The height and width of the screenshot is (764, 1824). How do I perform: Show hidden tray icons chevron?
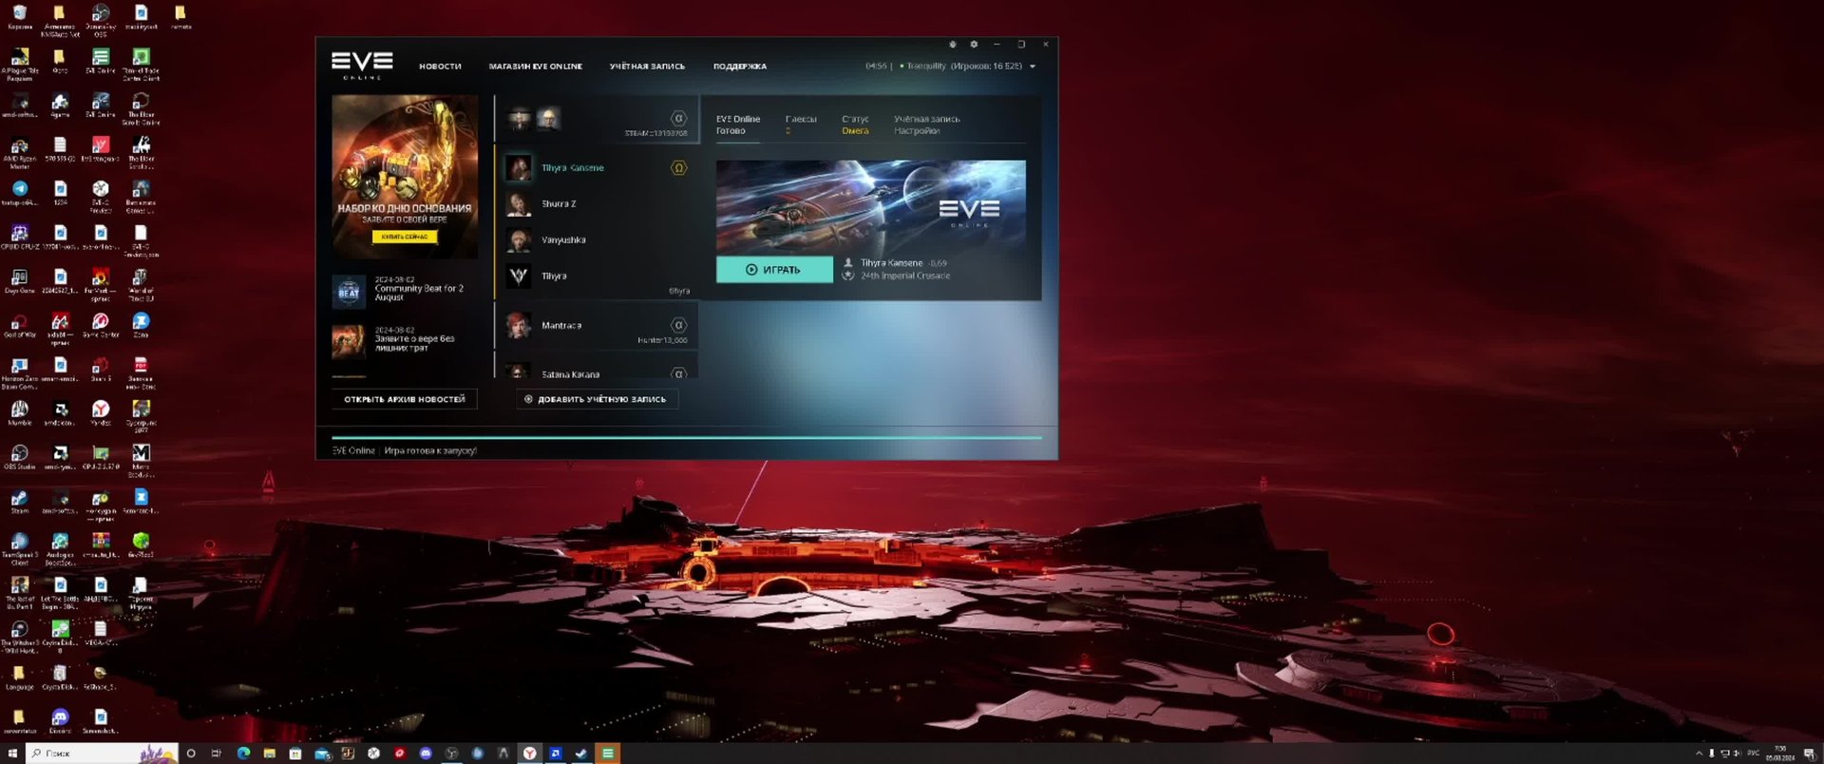[x=1700, y=754]
